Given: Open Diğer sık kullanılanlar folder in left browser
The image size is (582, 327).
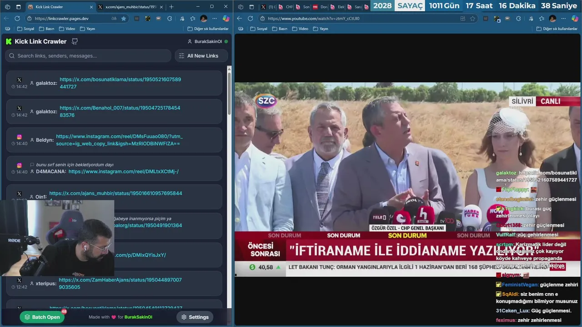Looking at the screenshot, I should (208, 29).
